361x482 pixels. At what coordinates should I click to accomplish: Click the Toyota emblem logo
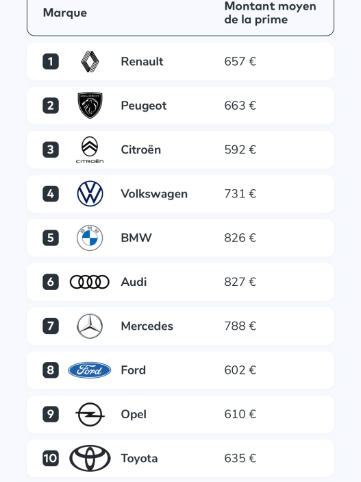[x=90, y=458]
